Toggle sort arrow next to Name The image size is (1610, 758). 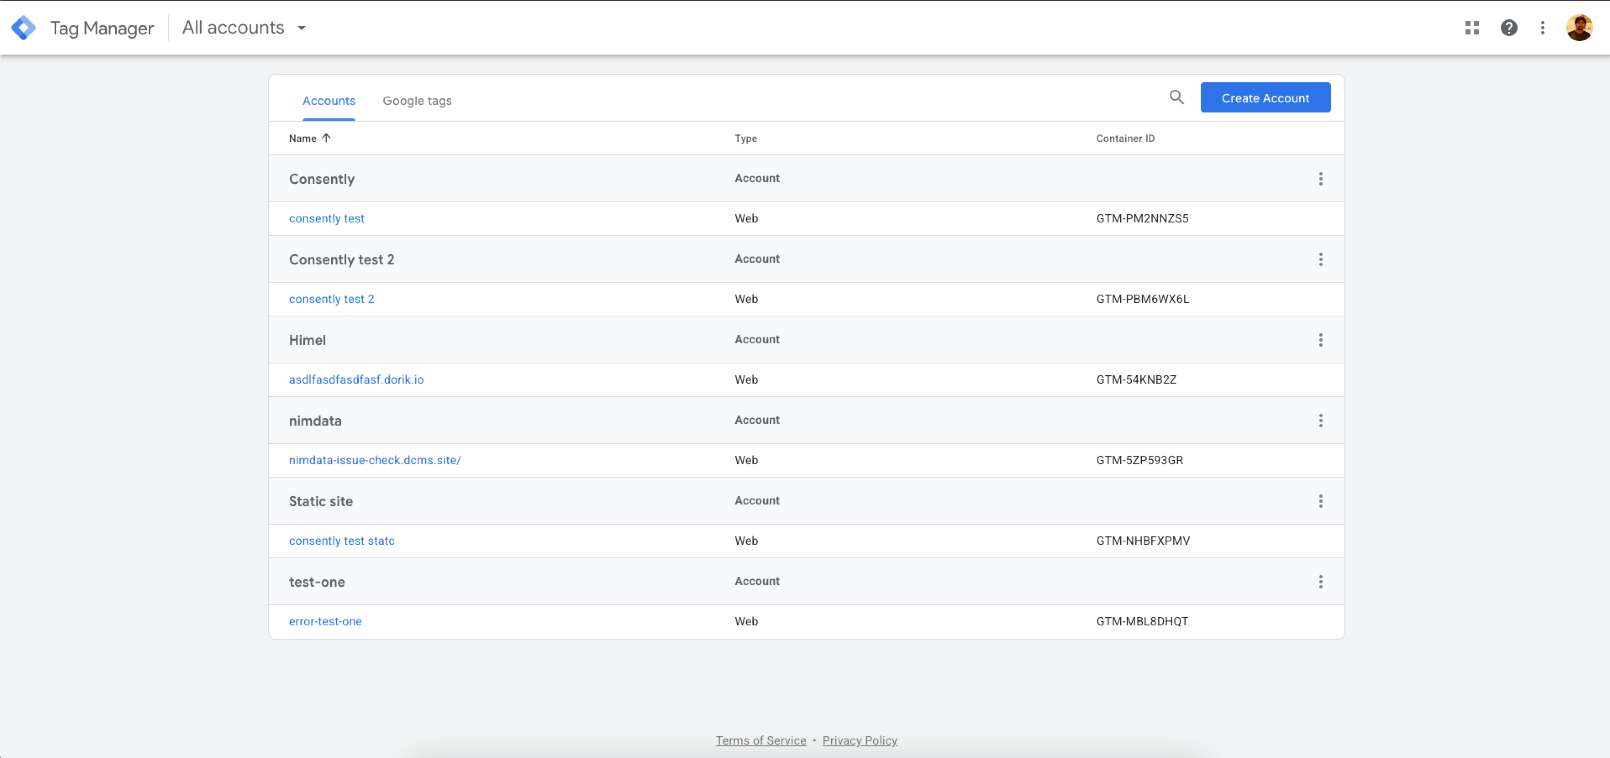pyautogui.click(x=326, y=138)
